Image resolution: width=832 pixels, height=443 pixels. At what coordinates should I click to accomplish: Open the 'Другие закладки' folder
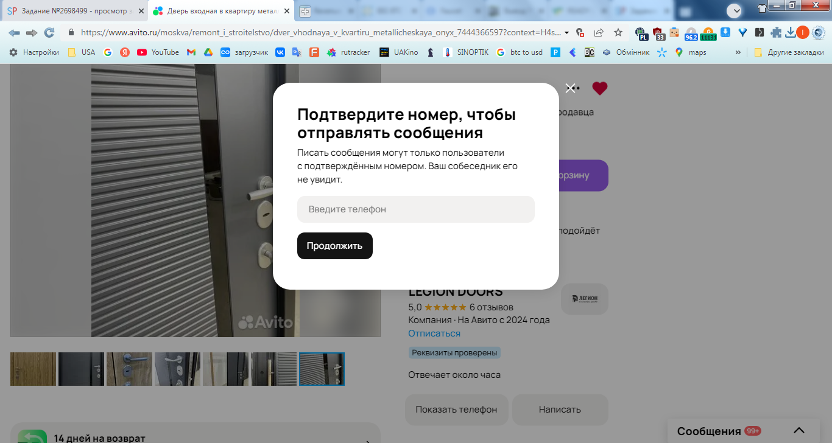pyautogui.click(x=789, y=52)
